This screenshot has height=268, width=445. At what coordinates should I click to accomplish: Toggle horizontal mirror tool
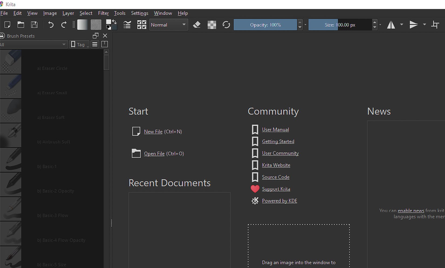coord(391,25)
